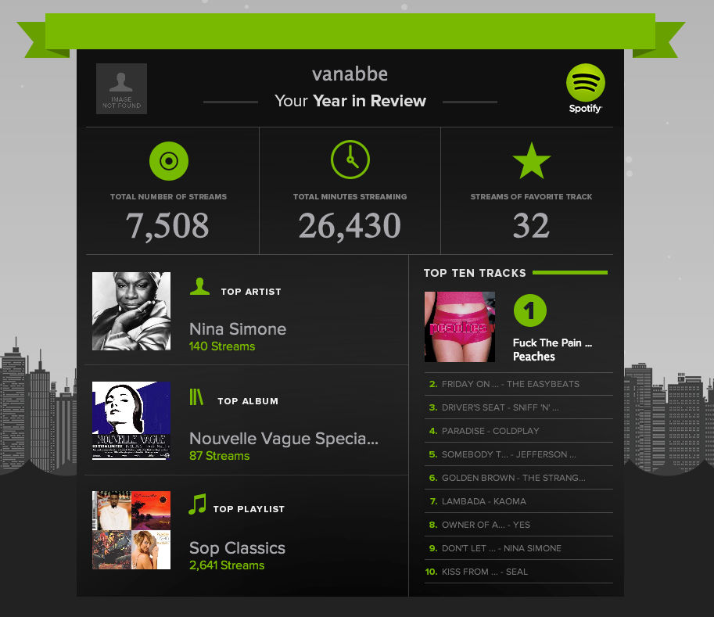Click the Spotify logo icon

coord(585,83)
